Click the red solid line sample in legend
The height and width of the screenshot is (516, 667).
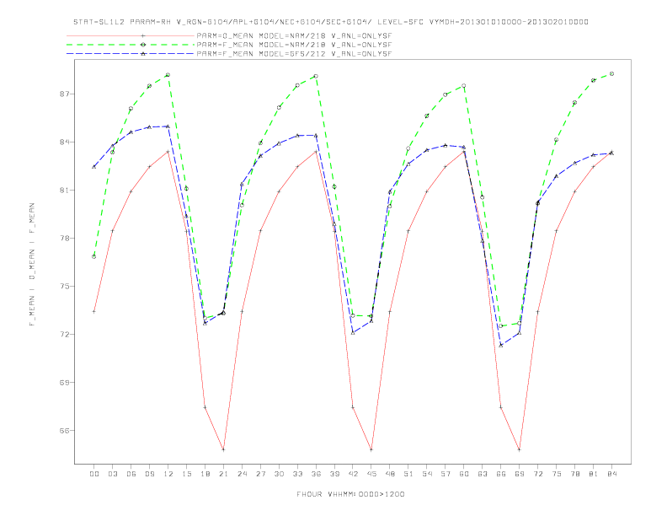coord(131,35)
